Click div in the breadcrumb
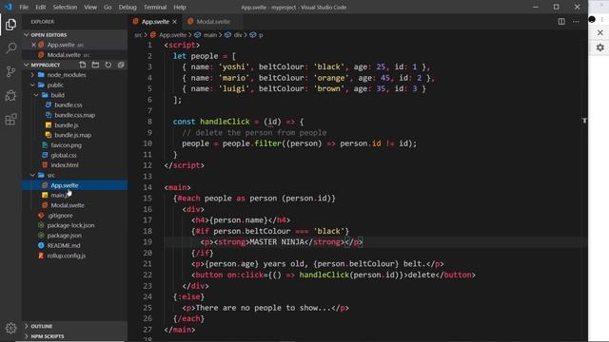609x342 pixels. pos(238,35)
